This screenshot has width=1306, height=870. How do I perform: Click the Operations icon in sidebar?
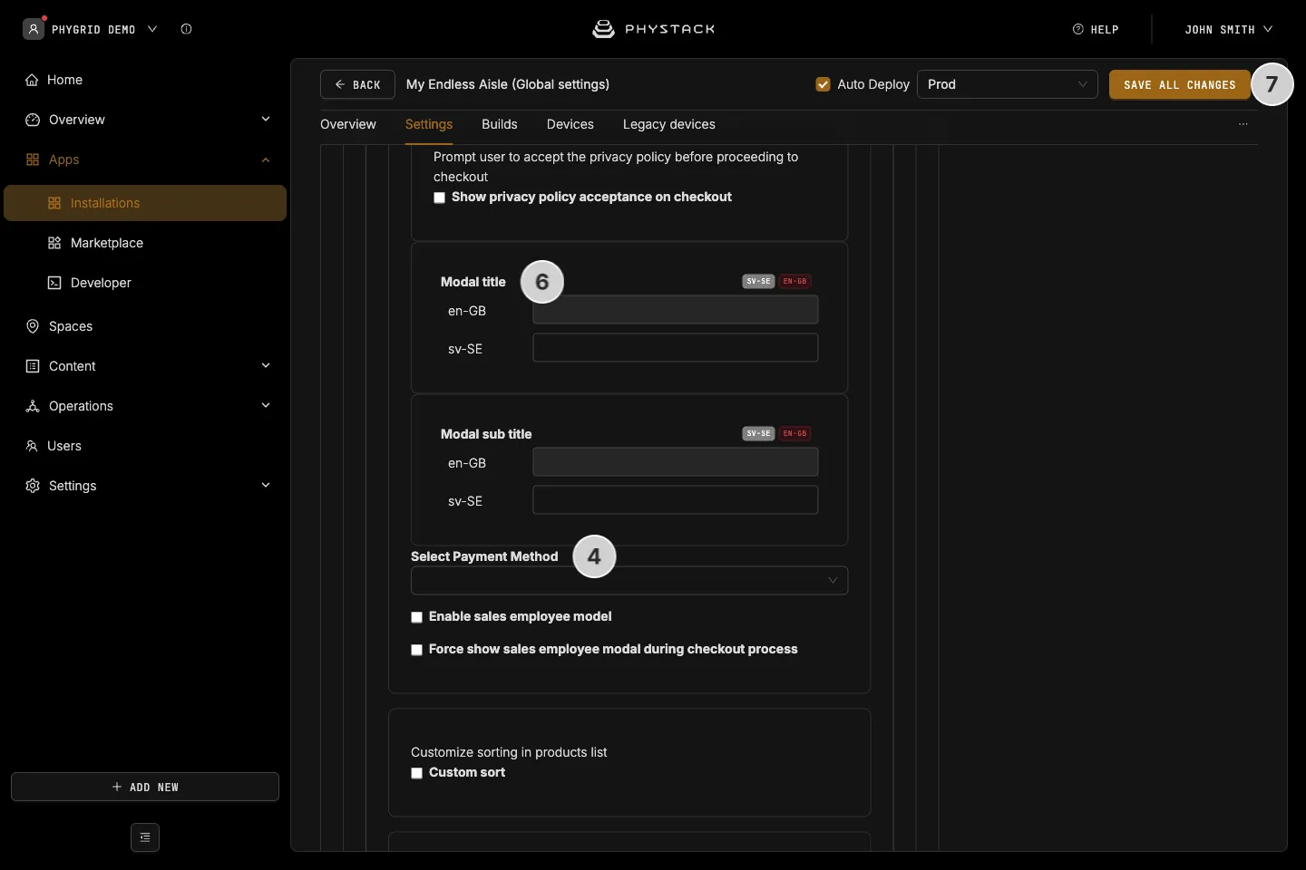coord(33,406)
